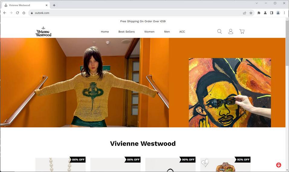Go back with browser back arrow
The image size is (289, 172).
pyautogui.click(x=5, y=13)
